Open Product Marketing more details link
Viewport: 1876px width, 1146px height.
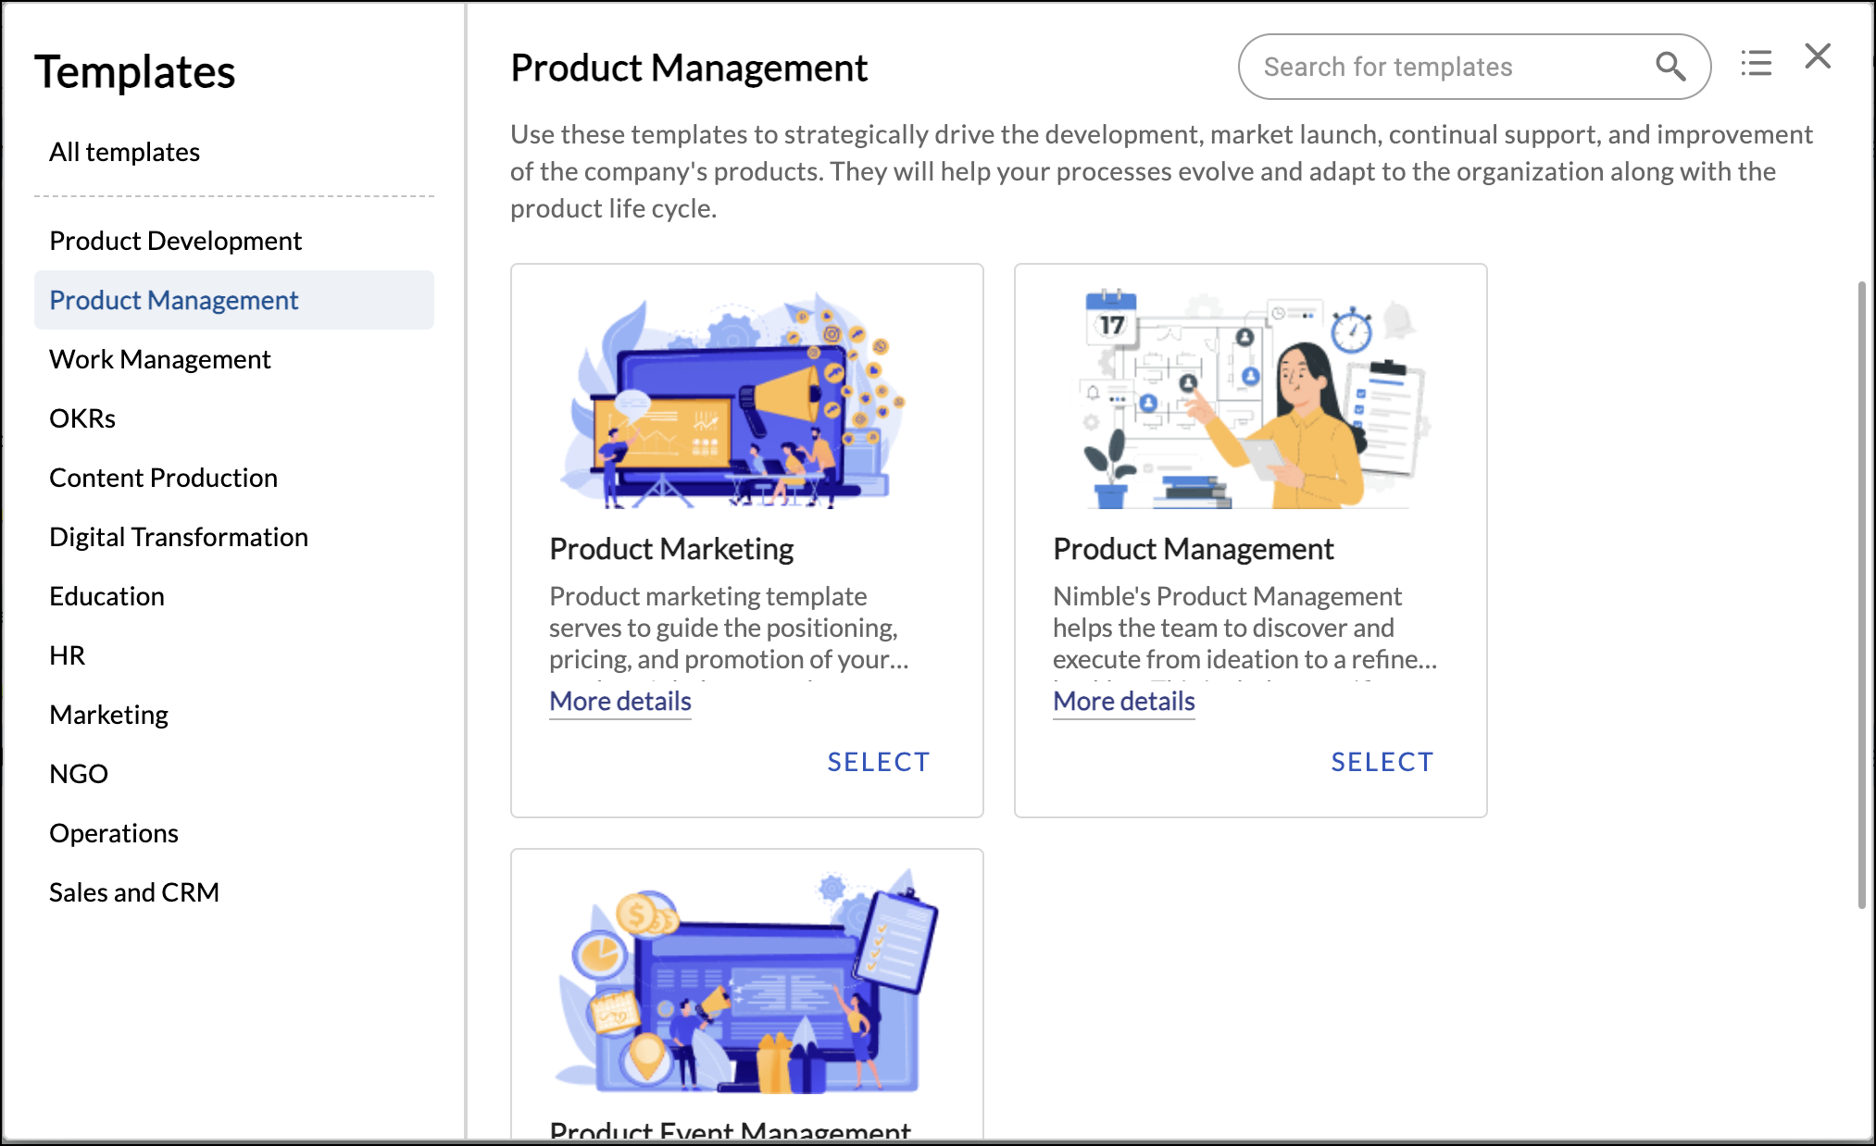[619, 700]
